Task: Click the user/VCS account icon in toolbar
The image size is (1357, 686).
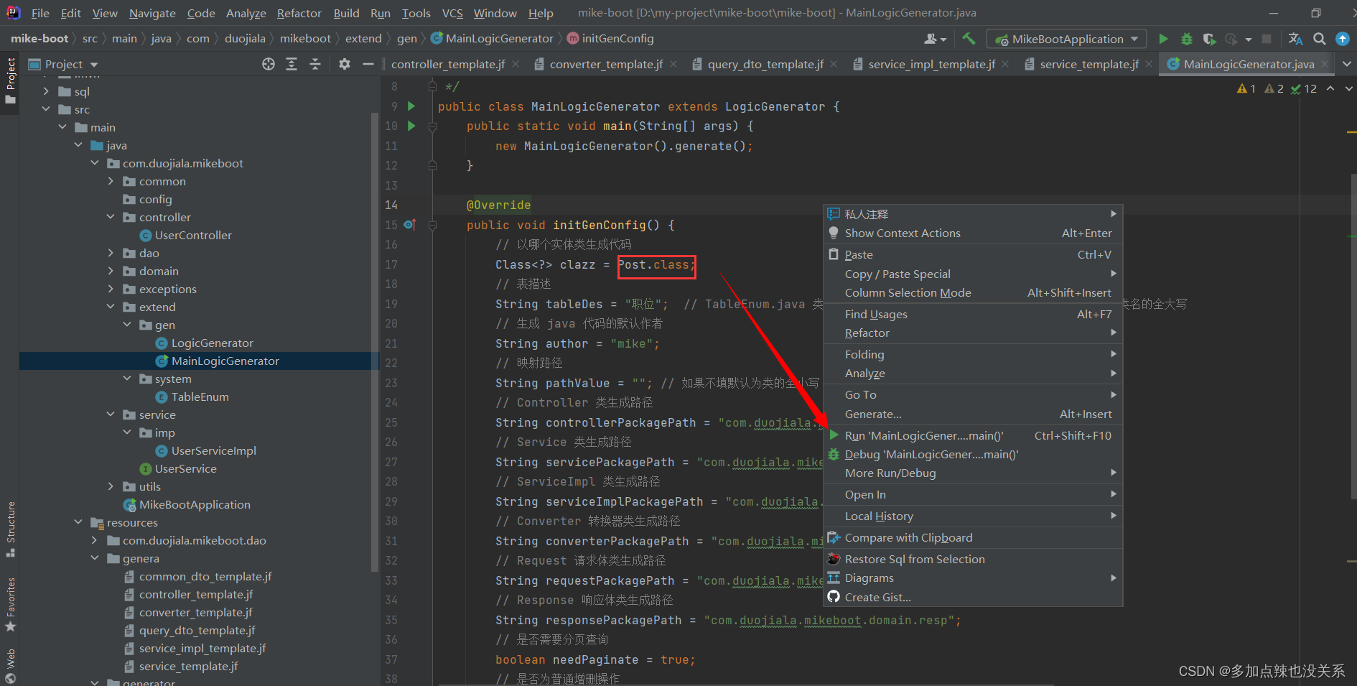Action: (935, 39)
